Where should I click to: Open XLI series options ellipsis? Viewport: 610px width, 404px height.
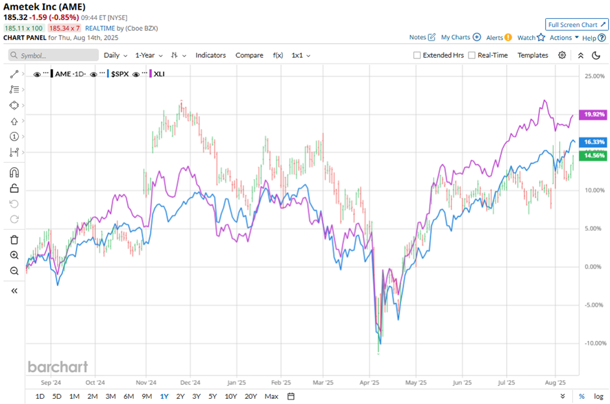coord(145,73)
